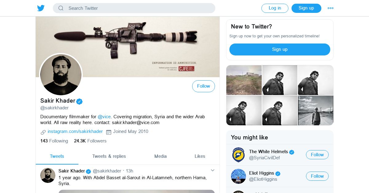This screenshot has height=193, width=369.
Task: Click the verified badge next to Sakir Khader's profile name
Action: pos(79,101)
